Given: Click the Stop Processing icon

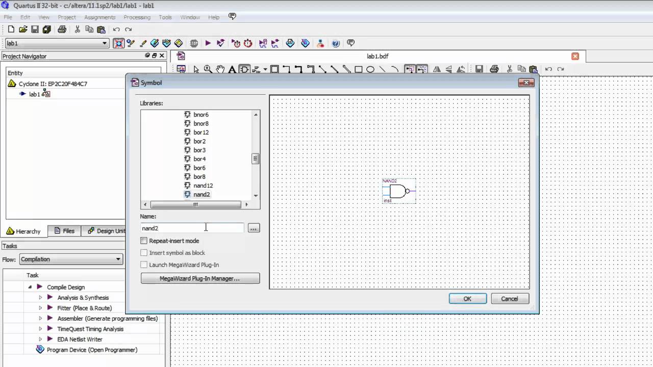Looking at the screenshot, I should tap(194, 43).
